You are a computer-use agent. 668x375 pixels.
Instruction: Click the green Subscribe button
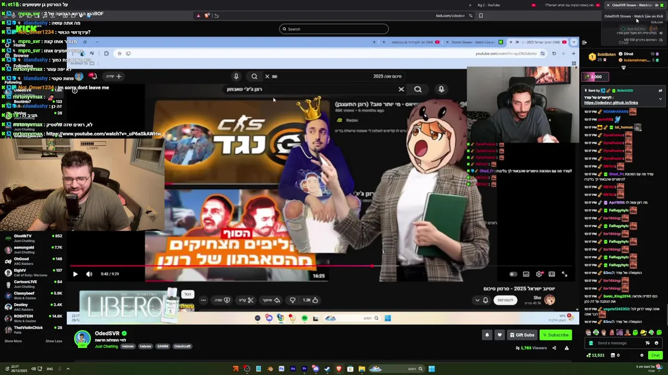click(556, 335)
